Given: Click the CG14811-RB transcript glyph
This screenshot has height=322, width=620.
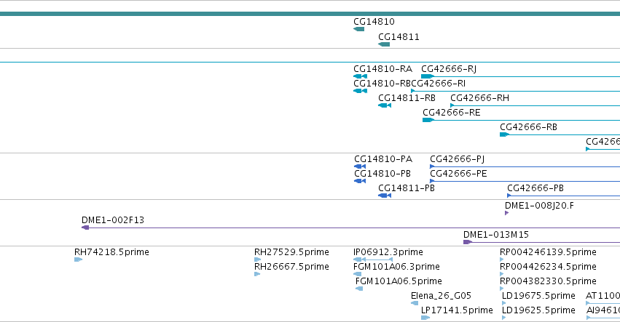Looking at the screenshot, I should 385,105.
